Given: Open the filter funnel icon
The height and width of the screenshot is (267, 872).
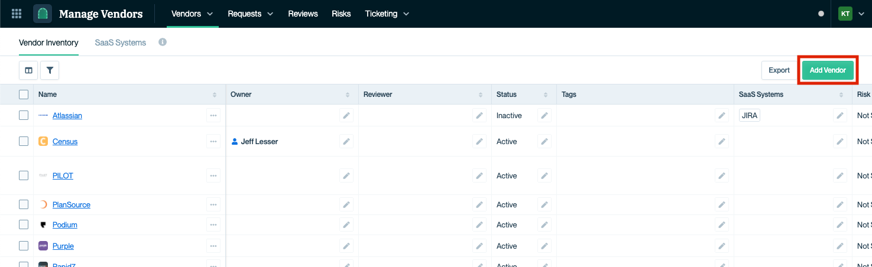Looking at the screenshot, I should point(50,70).
